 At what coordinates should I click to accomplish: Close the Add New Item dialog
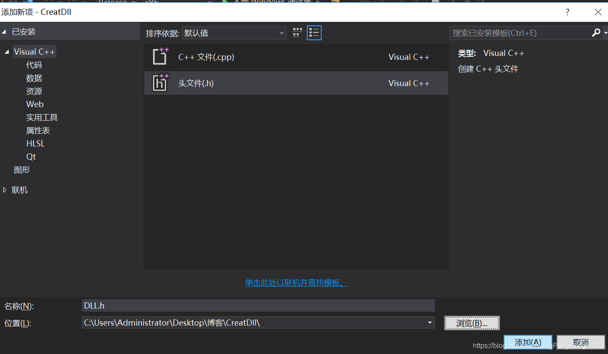point(598,12)
